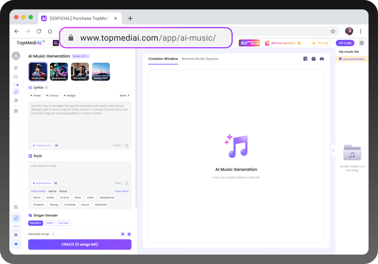Go to the browser home icon
Screen dimensions: 378x264
pos(50,31)
